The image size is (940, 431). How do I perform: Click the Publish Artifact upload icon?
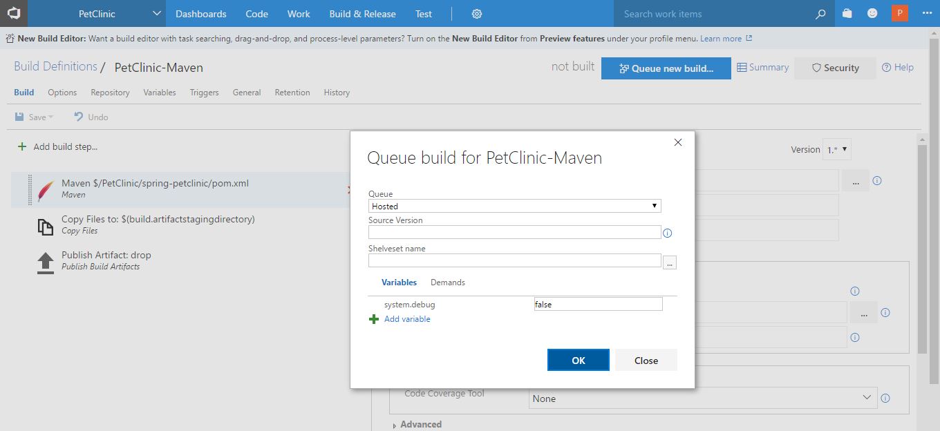tap(45, 263)
